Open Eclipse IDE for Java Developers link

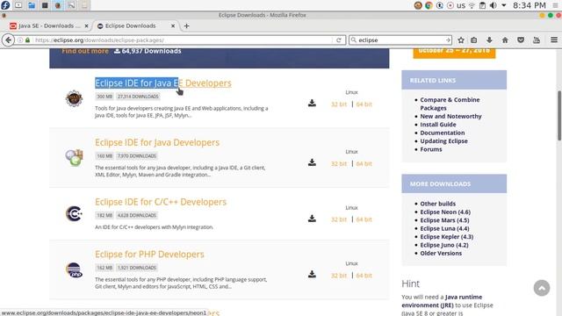tap(157, 142)
